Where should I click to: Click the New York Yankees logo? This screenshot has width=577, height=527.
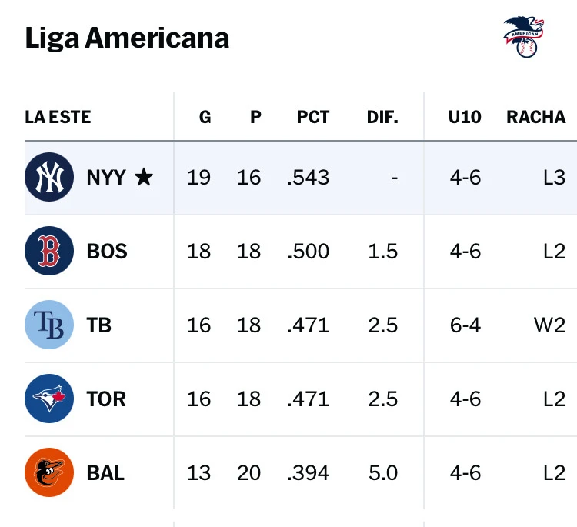pyautogui.click(x=49, y=178)
